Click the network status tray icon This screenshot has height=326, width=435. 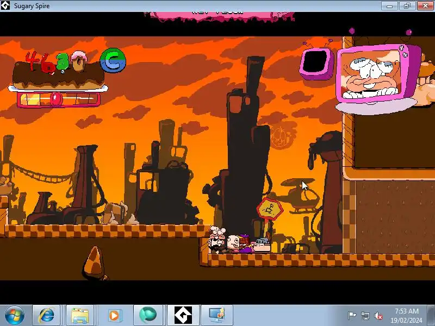(x=365, y=316)
